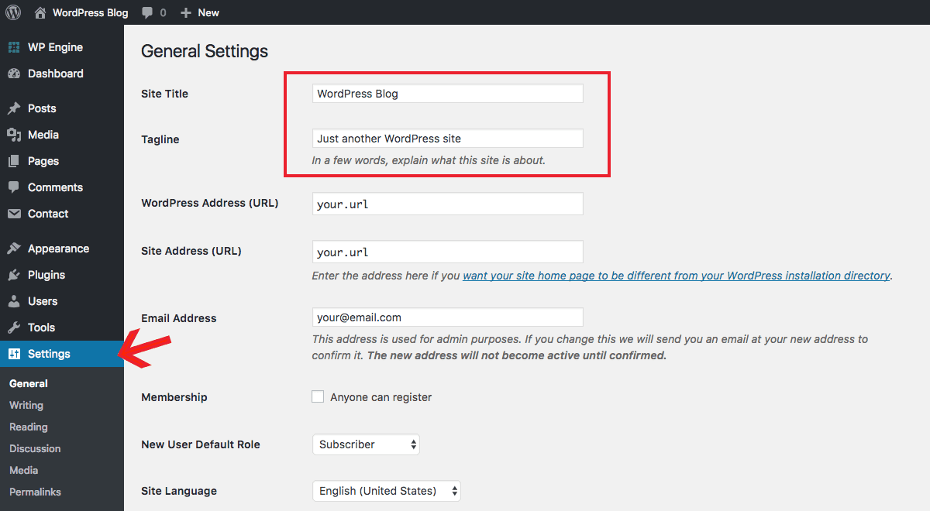Click the plus icon next to New
The width and height of the screenshot is (930, 511).
coord(185,12)
